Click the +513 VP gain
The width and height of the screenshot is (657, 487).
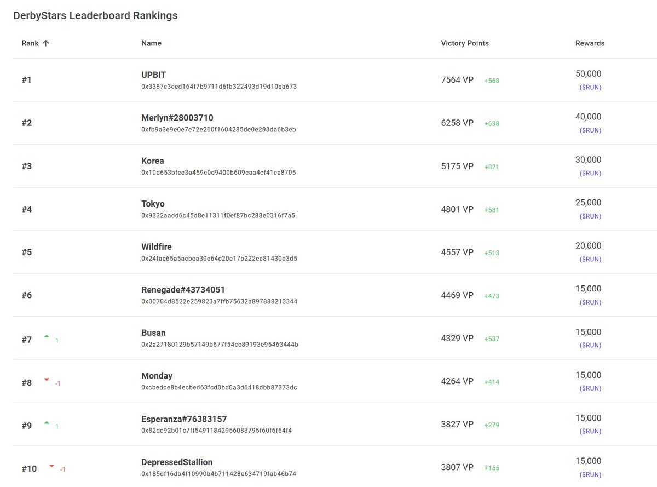point(492,253)
